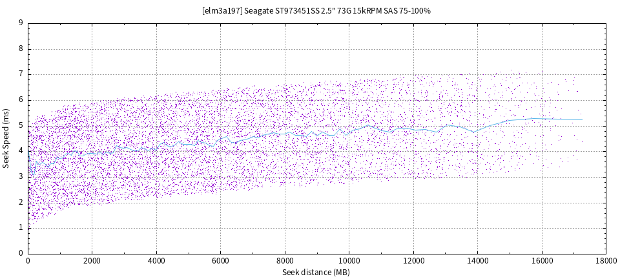The image size is (620, 279).
Task: Click the 18000 x-axis tick label
Action: coord(605,261)
